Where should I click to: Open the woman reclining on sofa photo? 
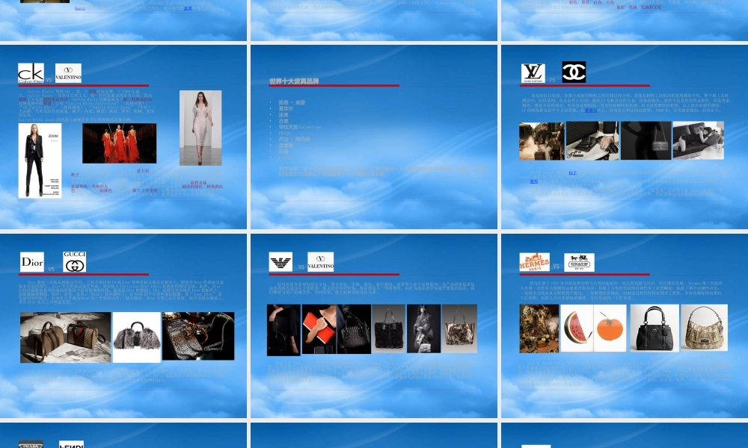(699, 140)
